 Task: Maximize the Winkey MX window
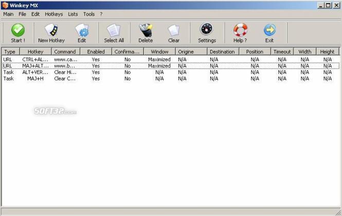pyautogui.click(x=328, y=6)
